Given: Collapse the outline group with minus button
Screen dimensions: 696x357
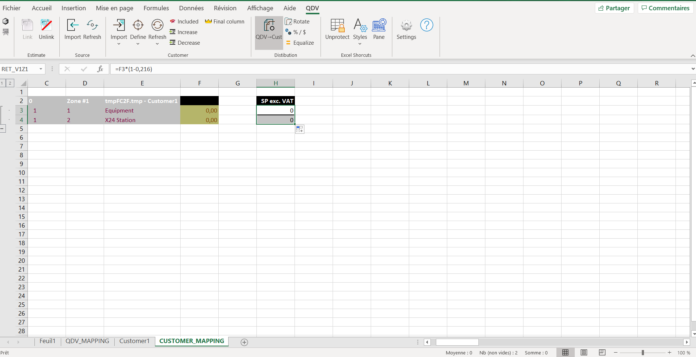Looking at the screenshot, I should pyautogui.click(x=3, y=129).
